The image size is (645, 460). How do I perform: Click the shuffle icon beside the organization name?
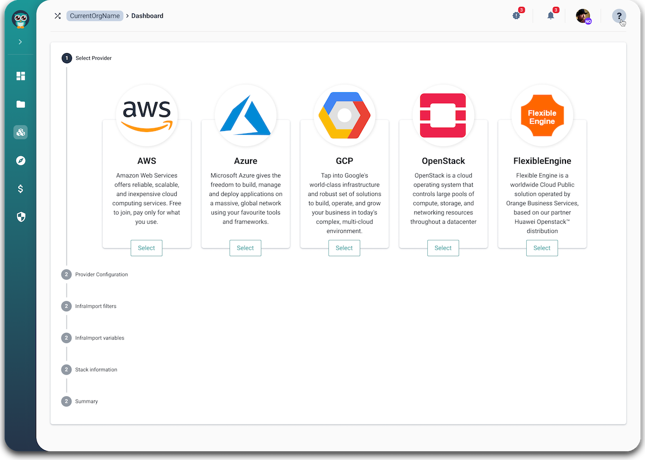[x=58, y=16]
